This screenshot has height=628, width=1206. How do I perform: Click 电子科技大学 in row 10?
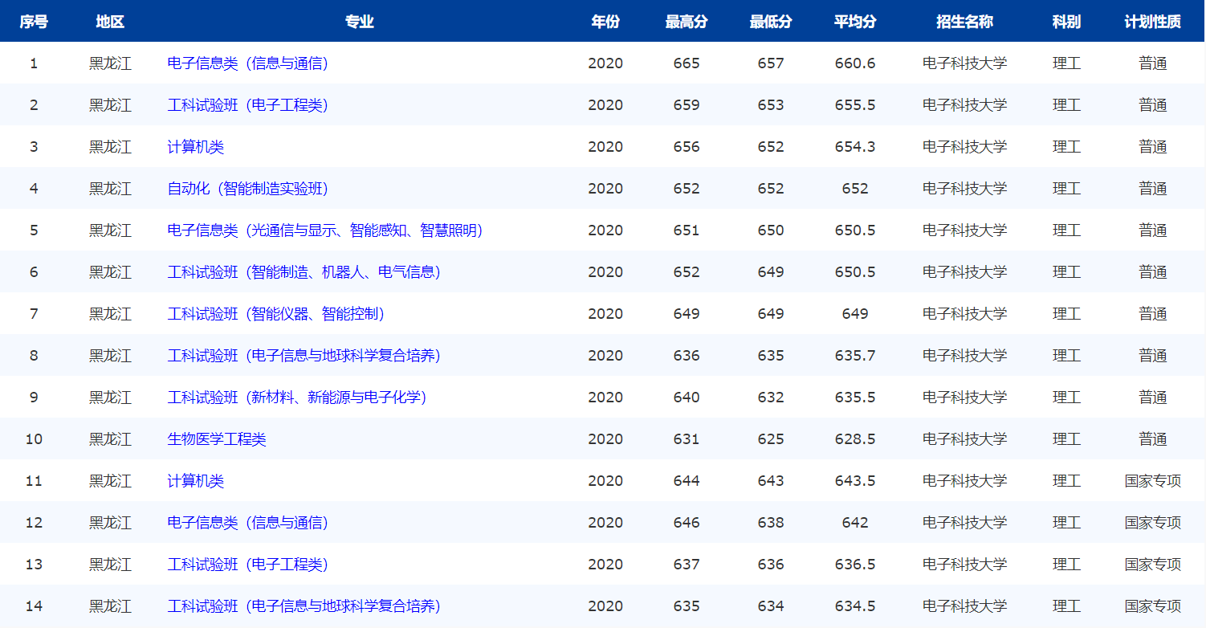tap(964, 438)
